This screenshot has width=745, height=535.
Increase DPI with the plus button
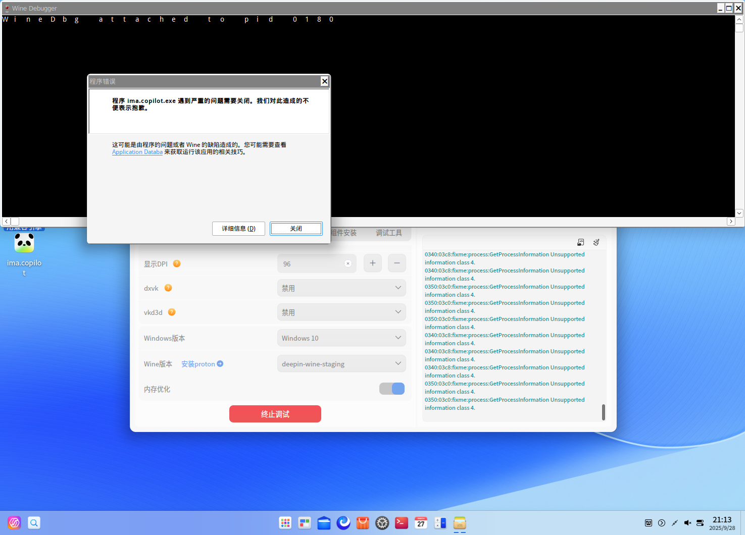point(373,263)
